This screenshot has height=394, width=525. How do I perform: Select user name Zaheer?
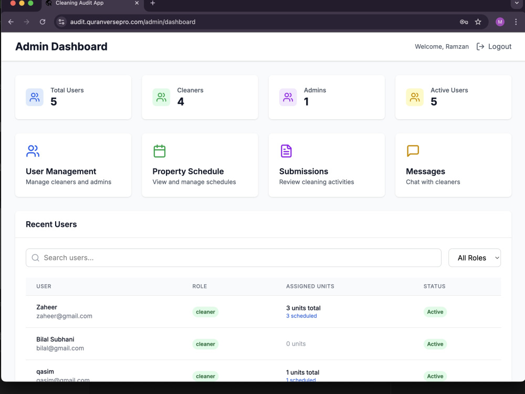tap(47, 307)
